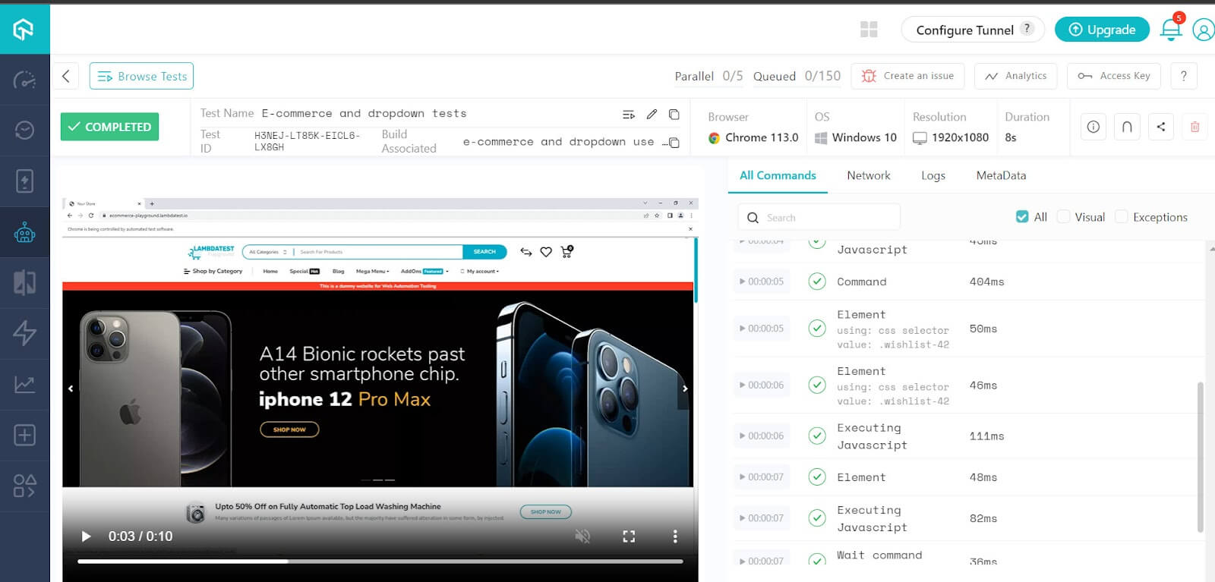
Task: Open the analytics chart sidebar icon
Action: point(24,385)
